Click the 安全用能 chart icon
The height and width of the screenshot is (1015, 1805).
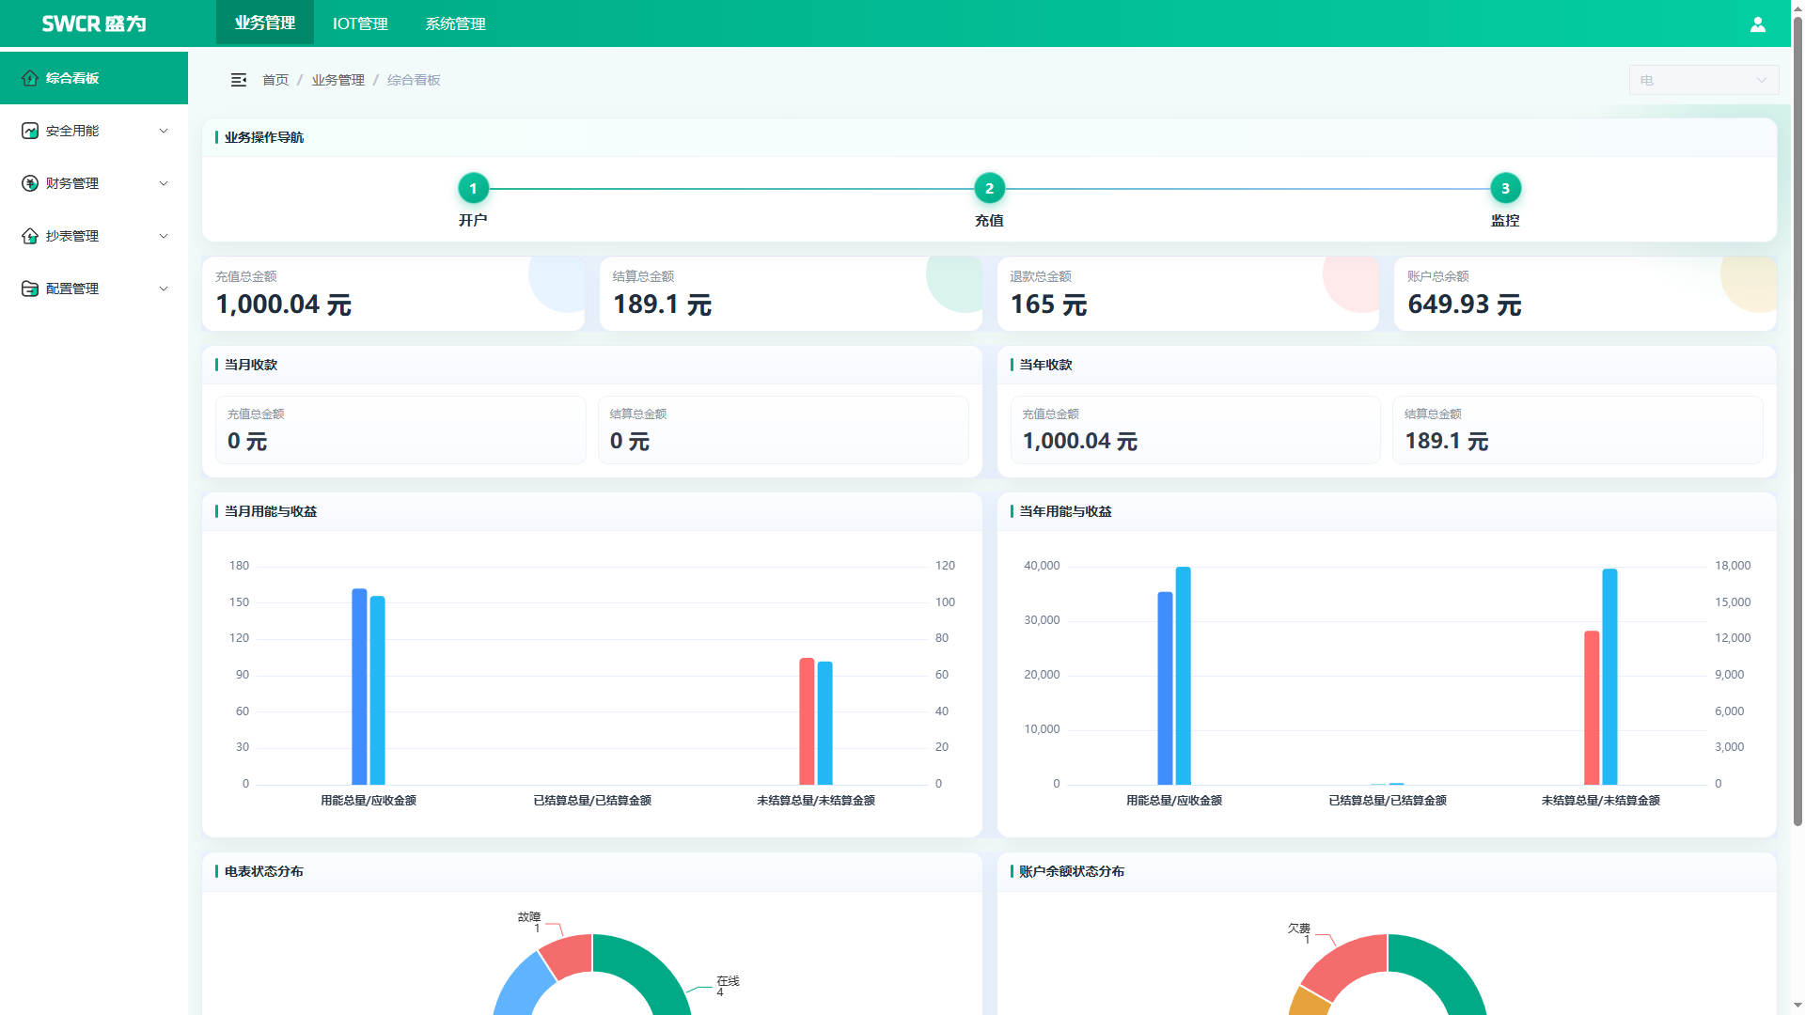click(30, 131)
